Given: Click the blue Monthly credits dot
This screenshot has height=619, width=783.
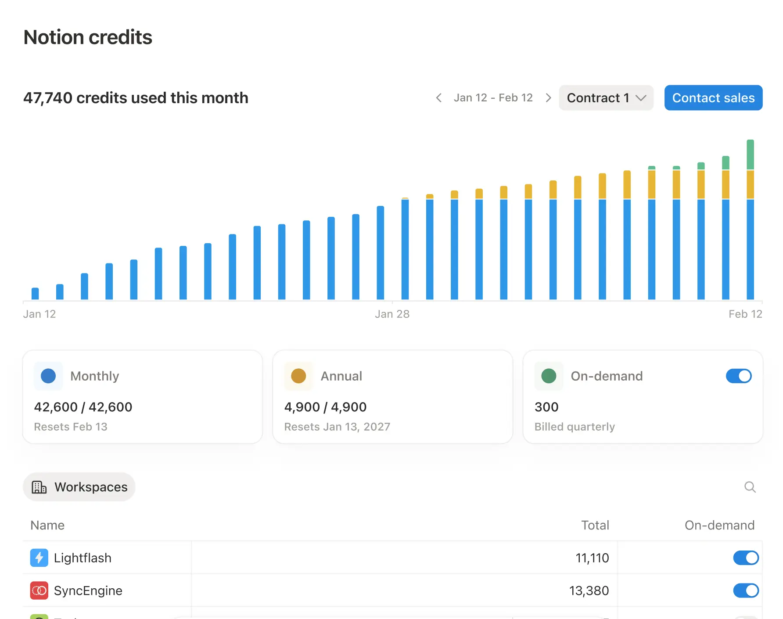Looking at the screenshot, I should [48, 376].
